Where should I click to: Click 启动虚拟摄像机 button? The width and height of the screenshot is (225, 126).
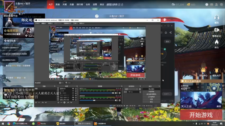(151, 94)
